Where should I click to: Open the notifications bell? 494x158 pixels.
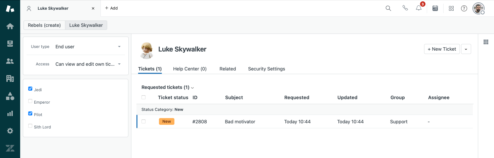coord(419,8)
